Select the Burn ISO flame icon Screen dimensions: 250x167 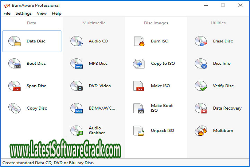(x=139, y=41)
